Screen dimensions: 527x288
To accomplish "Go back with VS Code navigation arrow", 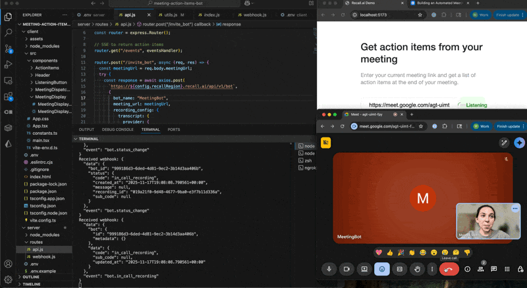I will click(93, 3).
